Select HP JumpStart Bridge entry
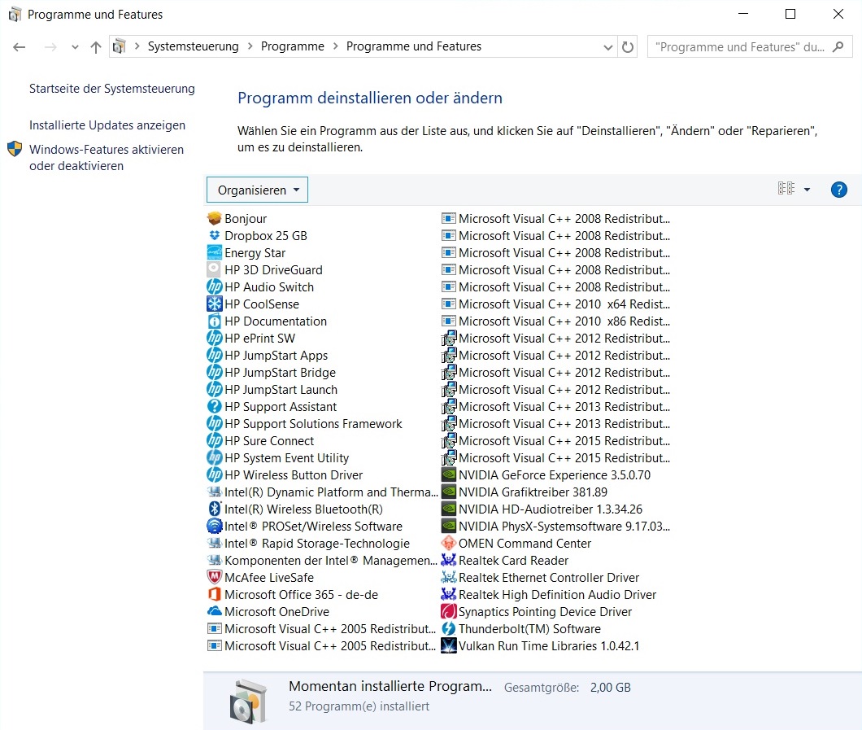The width and height of the screenshot is (862, 730). (271, 372)
